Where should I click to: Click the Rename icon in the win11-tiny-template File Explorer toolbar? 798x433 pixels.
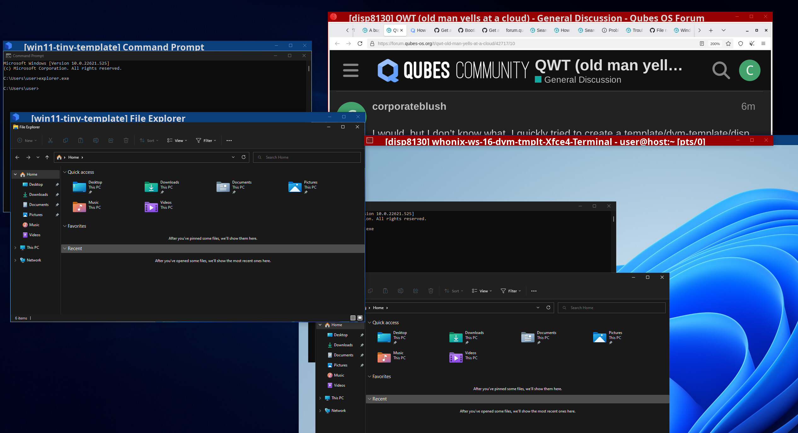96,140
